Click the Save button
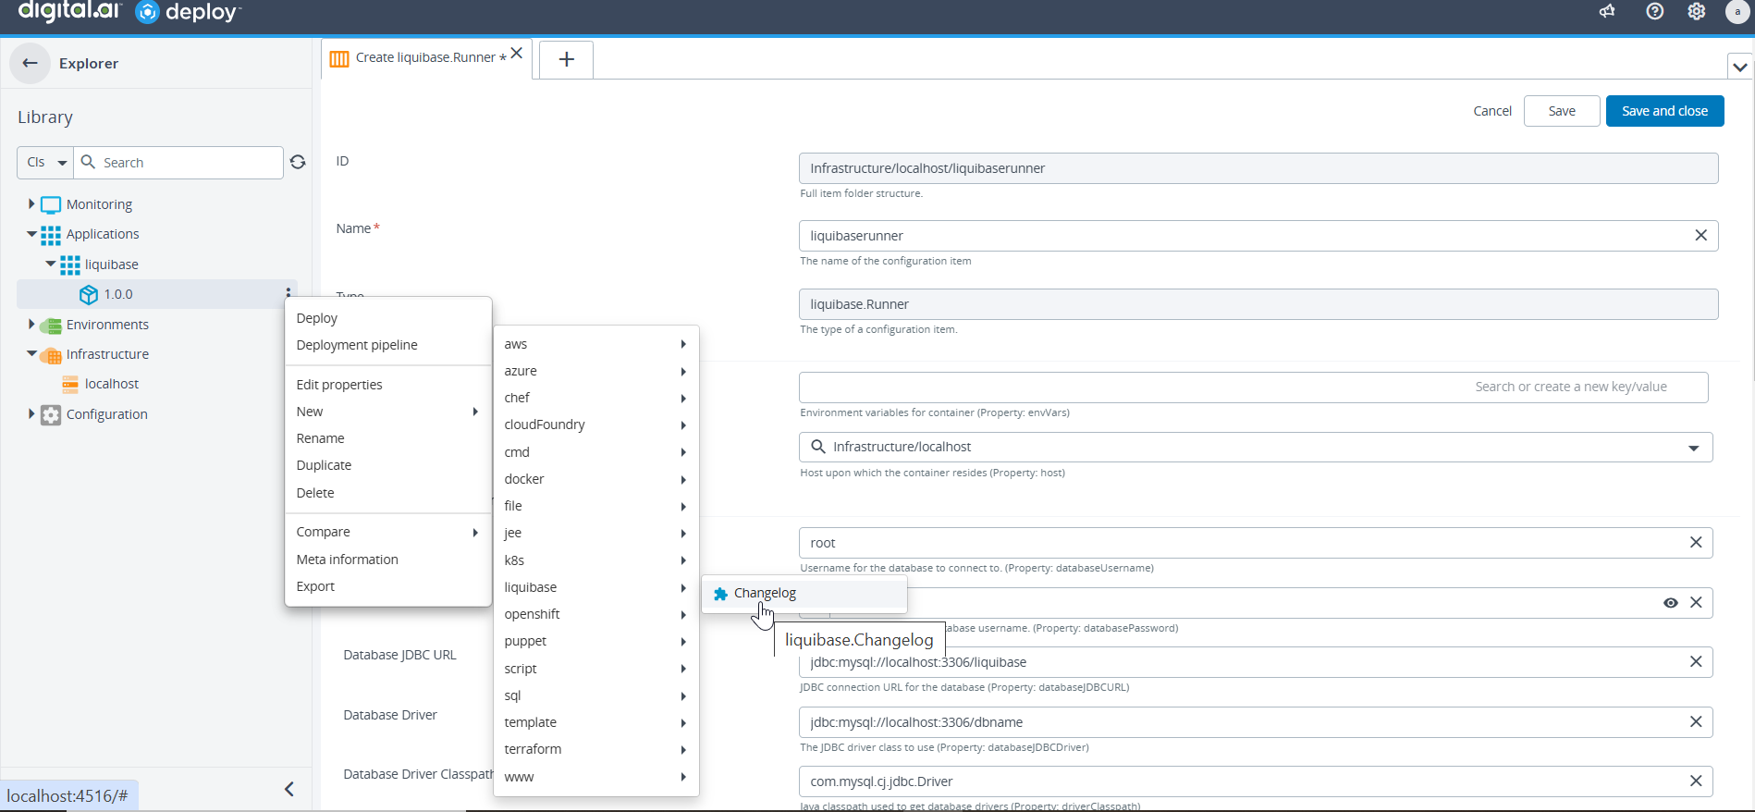The height and width of the screenshot is (812, 1755). tap(1562, 111)
